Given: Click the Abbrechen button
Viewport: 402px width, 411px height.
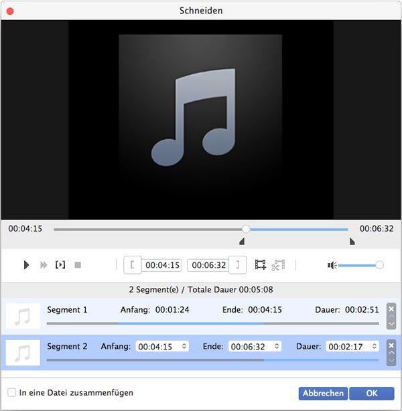Looking at the screenshot, I should [323, 393].
